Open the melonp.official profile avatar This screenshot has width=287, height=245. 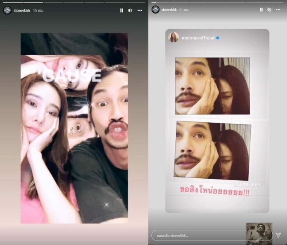point(174,37)
